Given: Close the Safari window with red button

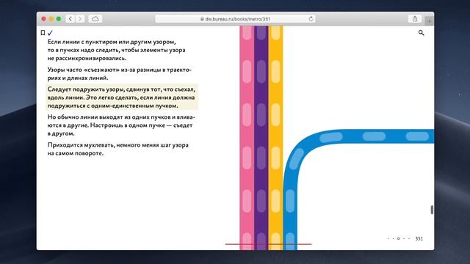Looking at the screenshot, I should coord(44,19).
